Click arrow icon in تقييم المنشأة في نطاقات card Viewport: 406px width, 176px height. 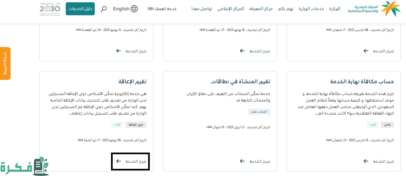242,161
